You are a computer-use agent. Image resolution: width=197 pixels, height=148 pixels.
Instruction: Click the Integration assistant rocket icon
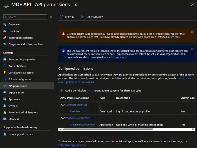pyautogui.click(x=5, y=38)
